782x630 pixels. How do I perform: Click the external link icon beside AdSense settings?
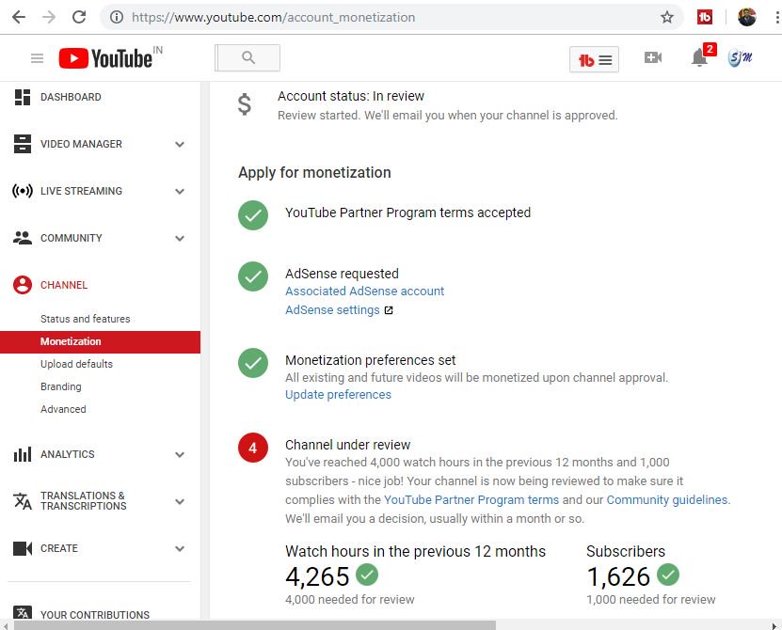pyautogui.click(x=389, y=310)
